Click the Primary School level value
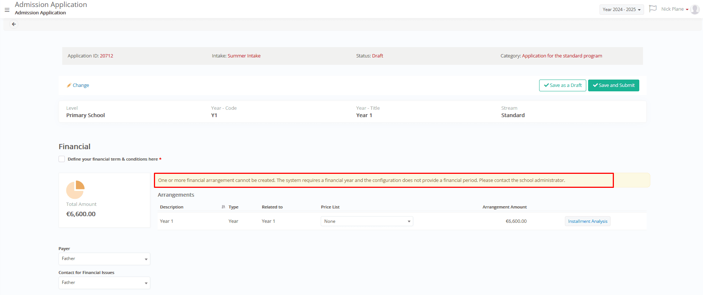 (85, 115)
